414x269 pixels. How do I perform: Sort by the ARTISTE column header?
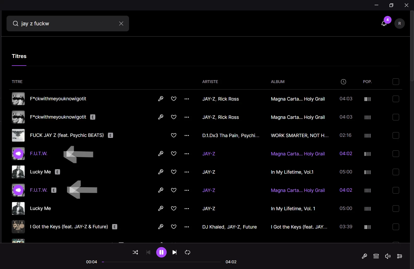point(210,82)
